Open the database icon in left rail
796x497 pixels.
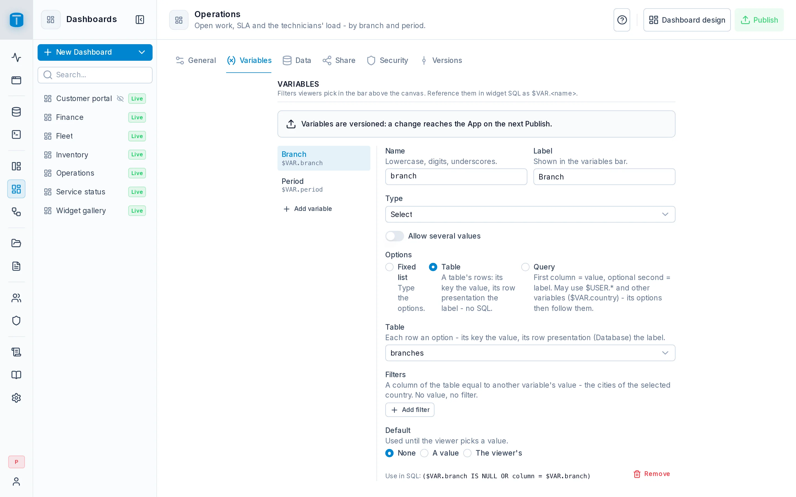[x=16, y=112]
